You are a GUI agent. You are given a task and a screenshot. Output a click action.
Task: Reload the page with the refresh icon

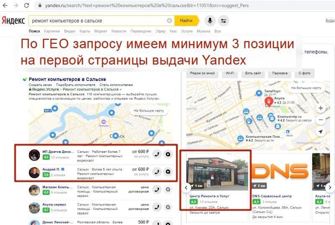[x=26, y=5]
